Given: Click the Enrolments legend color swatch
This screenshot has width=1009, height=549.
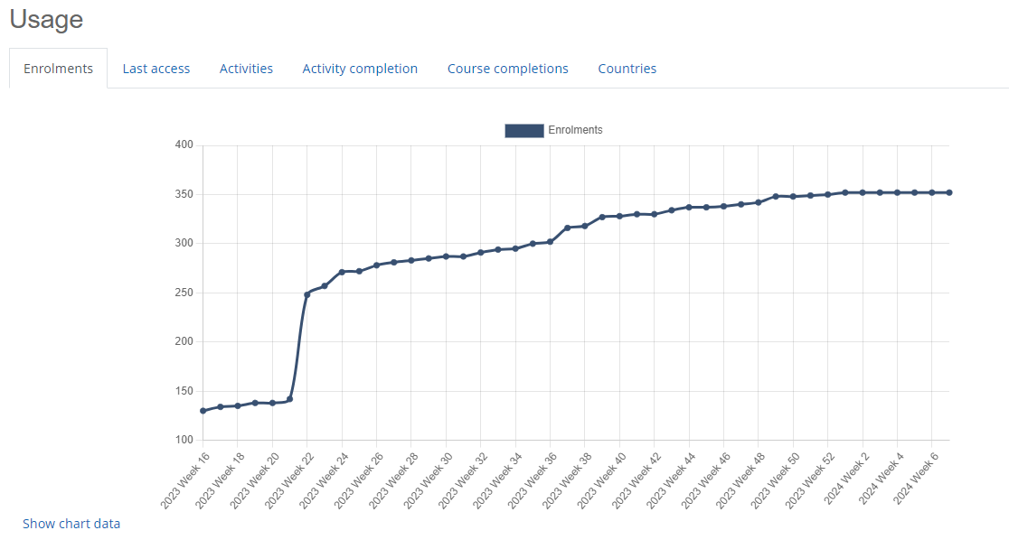Looking at the screenshot, I should [523, 130].
